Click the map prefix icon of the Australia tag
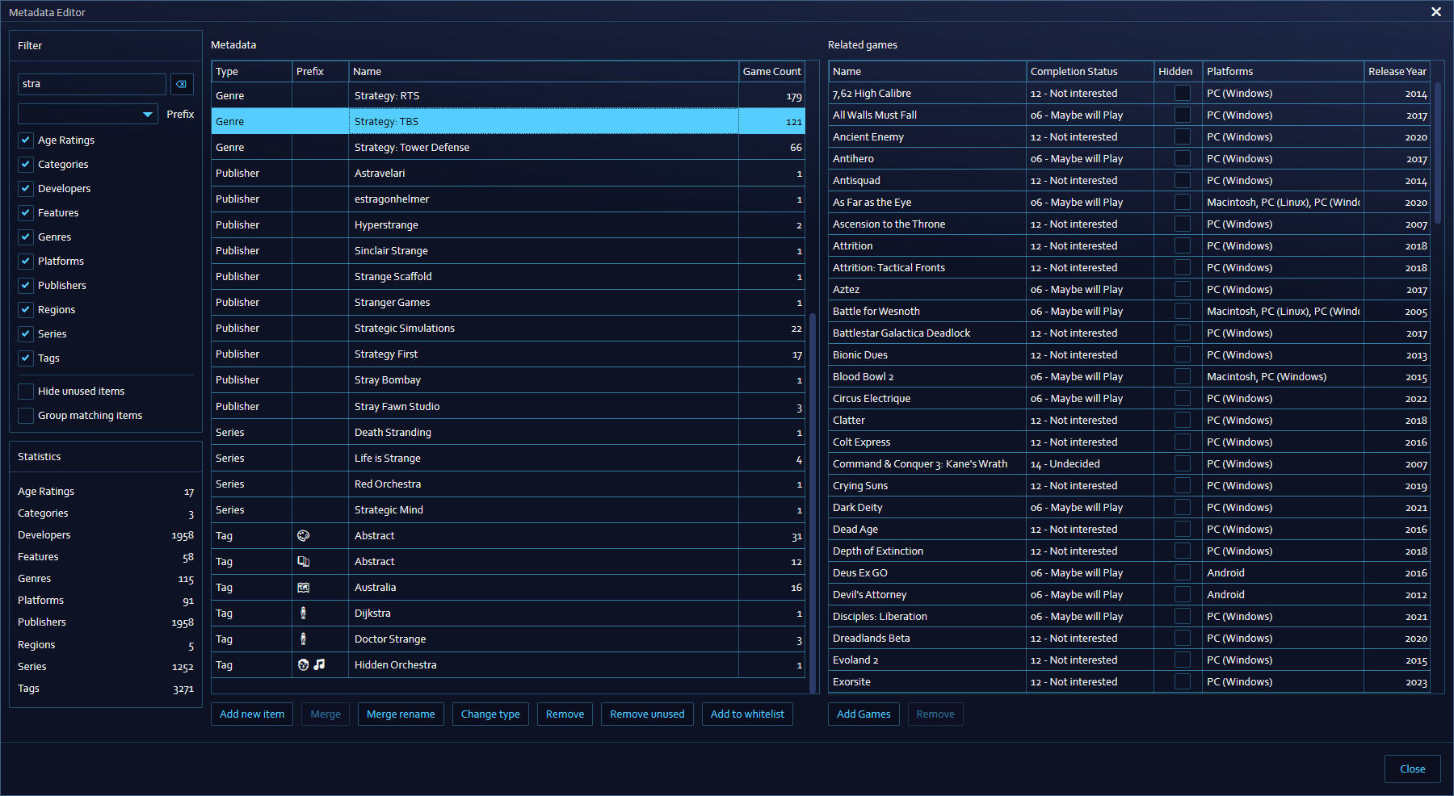 click(x=304, y=588)
